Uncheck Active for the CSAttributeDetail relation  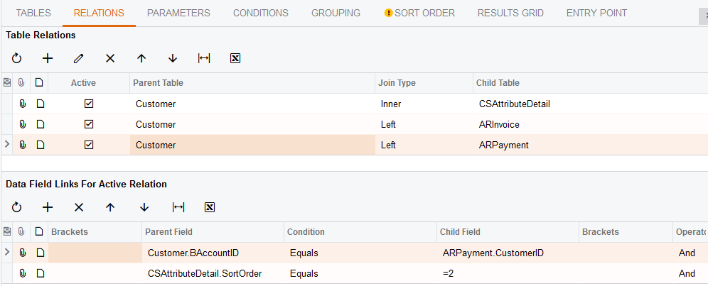click(x=89, y=104)
